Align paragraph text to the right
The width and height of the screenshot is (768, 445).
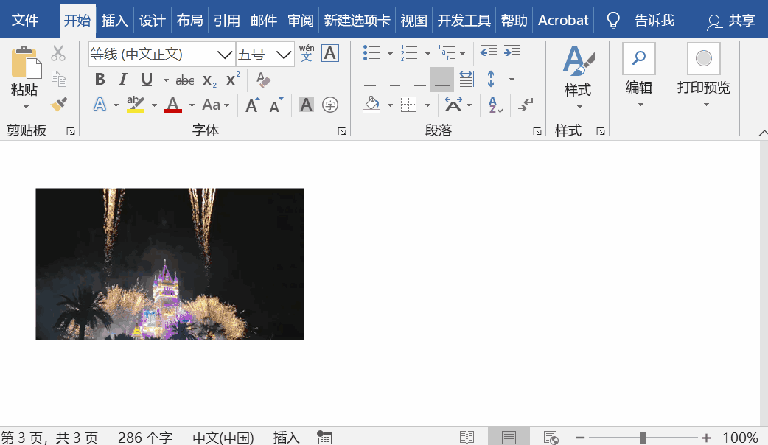pyautogui.click(x=419, y=78)
